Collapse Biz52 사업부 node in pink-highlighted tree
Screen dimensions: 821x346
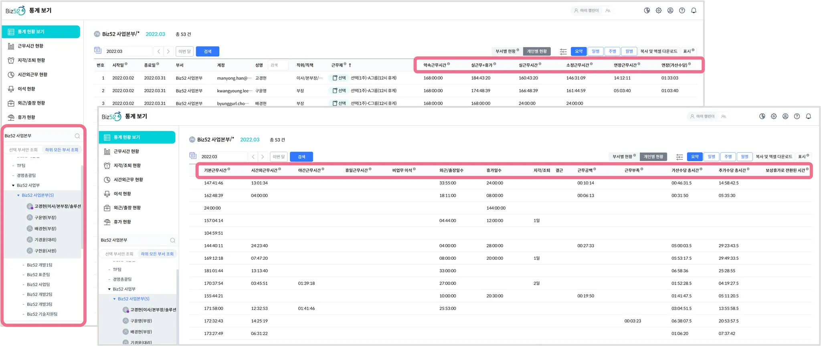coord(13,186)
